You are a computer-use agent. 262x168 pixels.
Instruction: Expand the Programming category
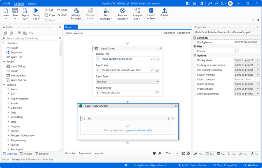click(8, 140)
